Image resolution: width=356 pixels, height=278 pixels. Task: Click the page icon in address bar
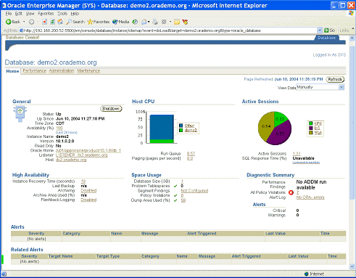tap(21, 30)
